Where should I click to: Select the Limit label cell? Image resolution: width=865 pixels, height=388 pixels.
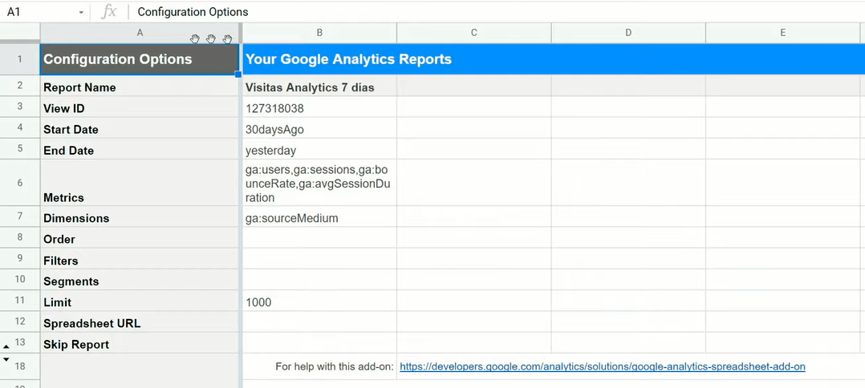pos(140,301)
